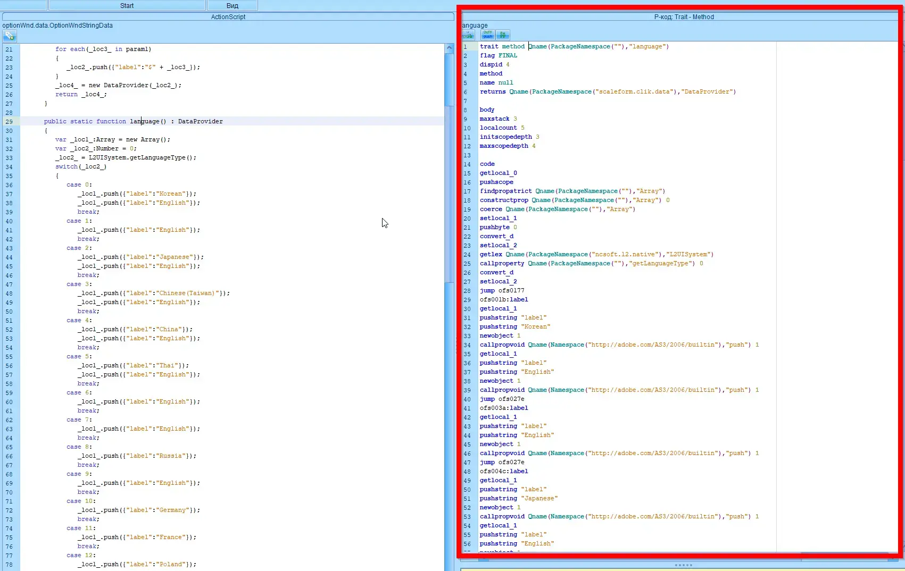This screenshot has width=905, height=571.
Task: Click the 'pushscope' P-code line
Action: coord(497,182)
